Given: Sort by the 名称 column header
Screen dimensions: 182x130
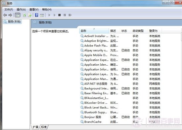Looking at the screenshot, I should pos(94,31).
